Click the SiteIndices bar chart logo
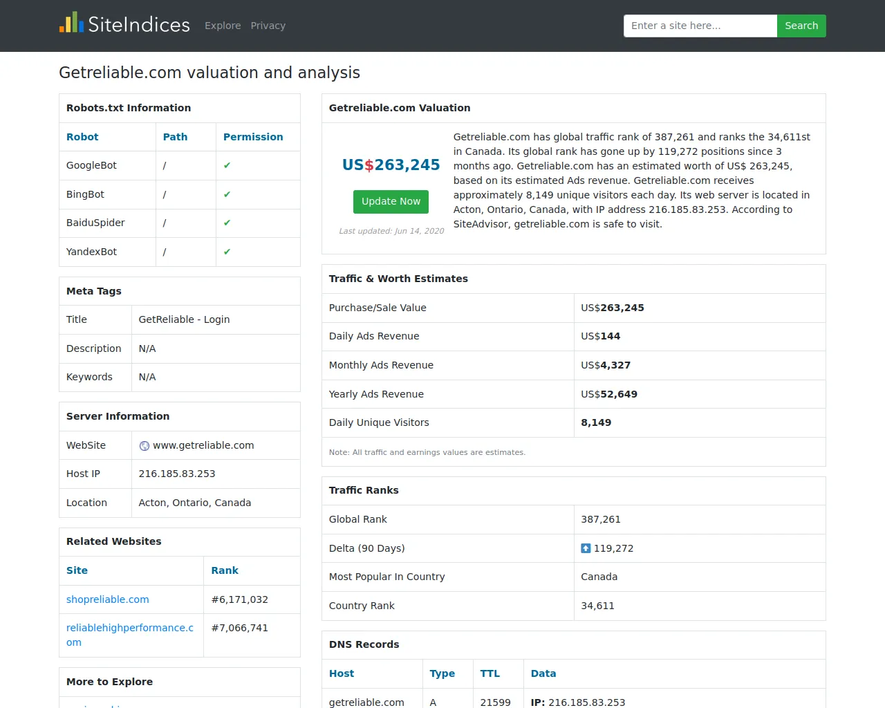This screenshot has width=885, height=708. 71,24
